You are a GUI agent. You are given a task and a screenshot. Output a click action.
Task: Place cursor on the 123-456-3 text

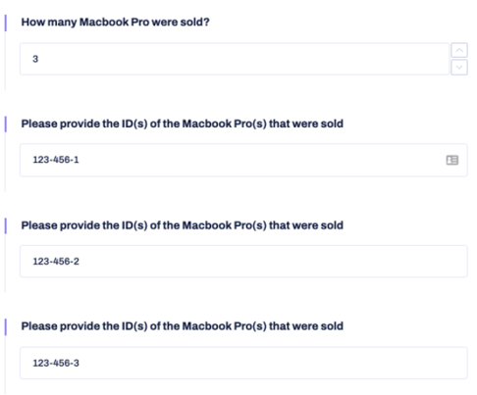click(56, 363)
